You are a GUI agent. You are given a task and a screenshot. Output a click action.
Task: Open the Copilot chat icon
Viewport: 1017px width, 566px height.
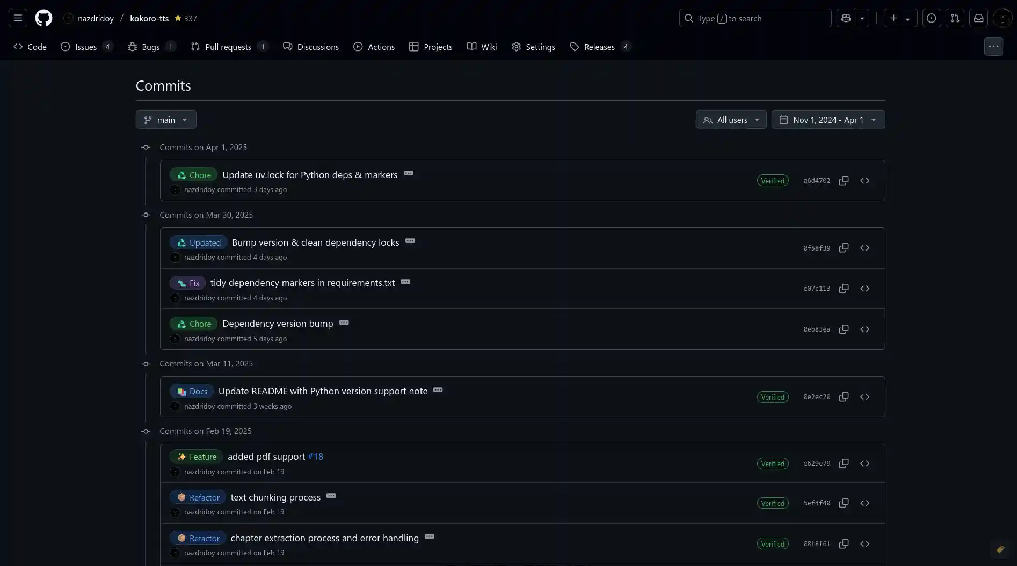point(846,18)
